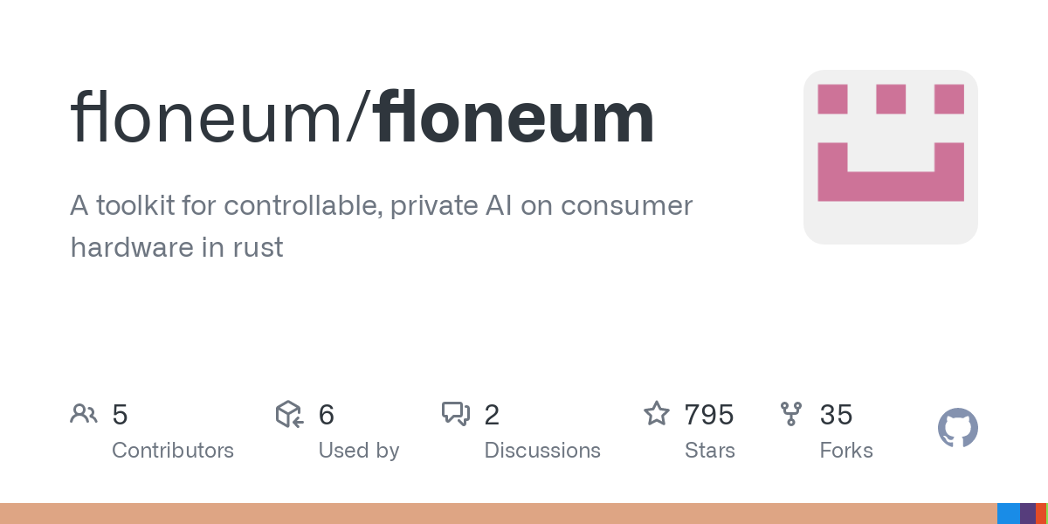1048x524 pixels.
Task: Click the Forks branch icon
Action: pos(791,414)
